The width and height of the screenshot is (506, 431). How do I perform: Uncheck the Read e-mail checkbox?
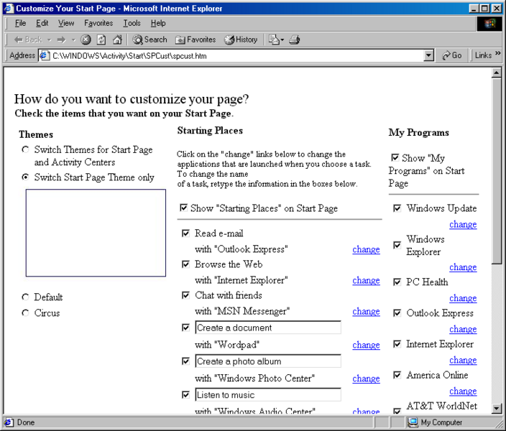coord(185,233)
